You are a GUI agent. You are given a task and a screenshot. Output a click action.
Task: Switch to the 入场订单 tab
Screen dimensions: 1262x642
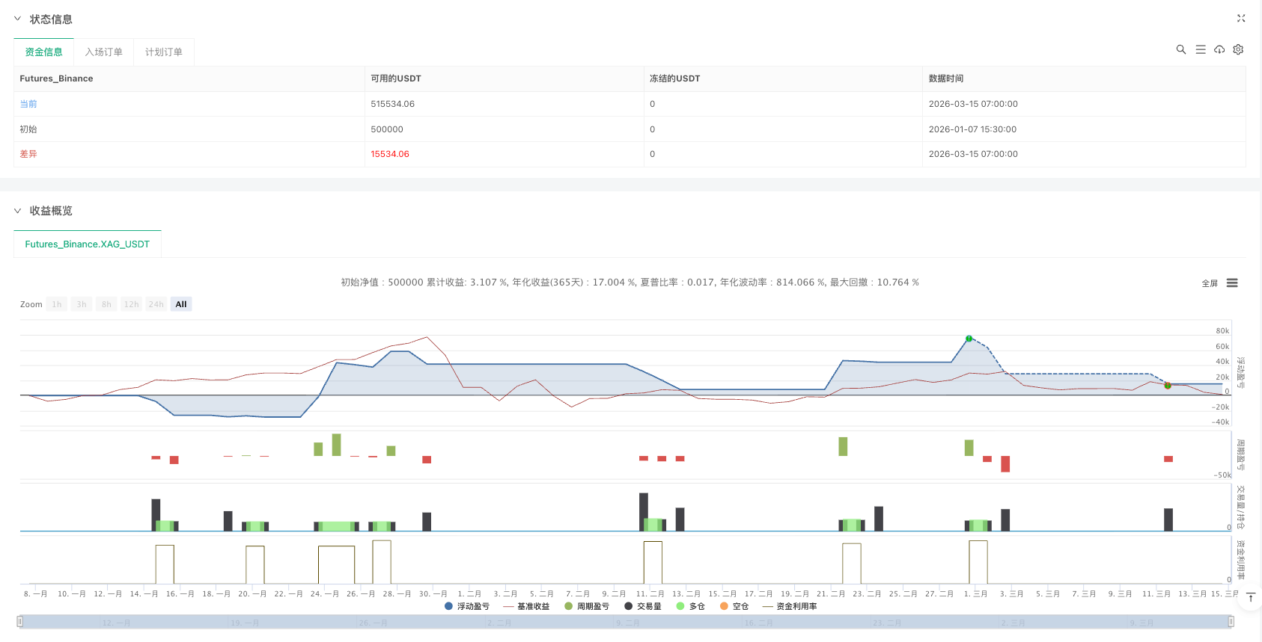tap(103, 52)
